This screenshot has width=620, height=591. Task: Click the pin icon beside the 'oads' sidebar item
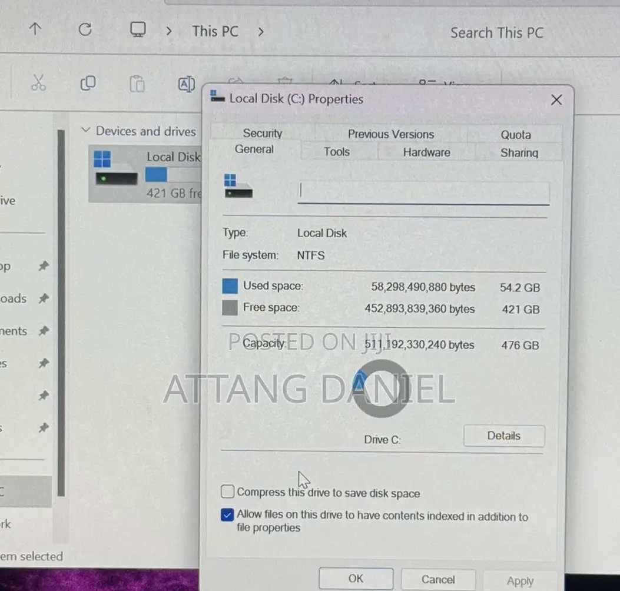tap(44, 298)
